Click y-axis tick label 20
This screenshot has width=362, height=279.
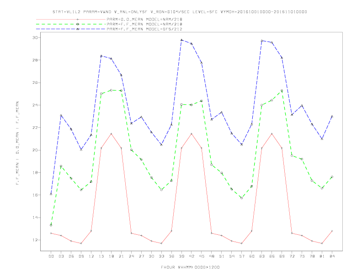(35, 150)
